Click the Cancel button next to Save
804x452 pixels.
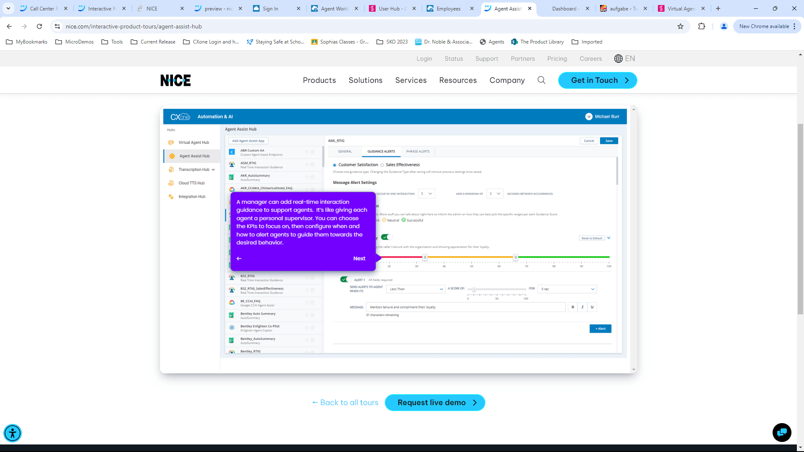point(589,141)
